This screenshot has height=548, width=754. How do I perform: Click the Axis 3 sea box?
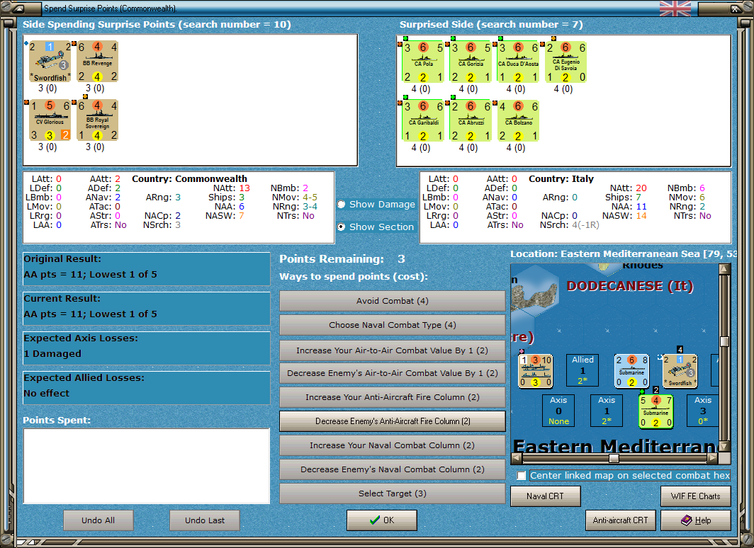(x=702, y=411)
